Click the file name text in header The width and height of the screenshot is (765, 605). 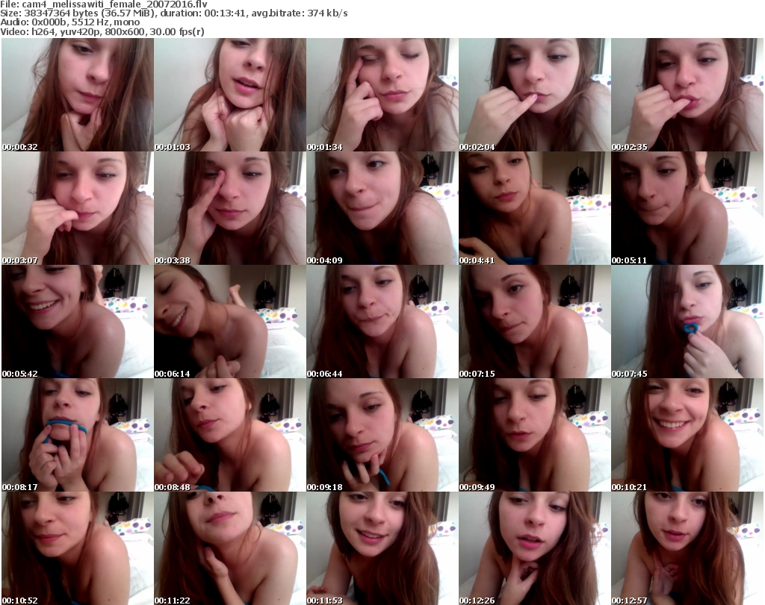pyautogui.click(x=104, y=4)
